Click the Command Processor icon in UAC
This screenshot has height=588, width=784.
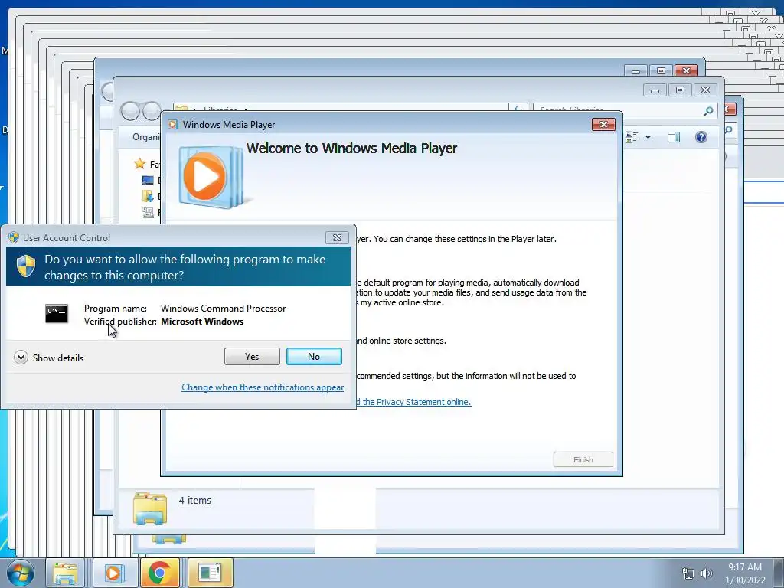click(57, 313)
